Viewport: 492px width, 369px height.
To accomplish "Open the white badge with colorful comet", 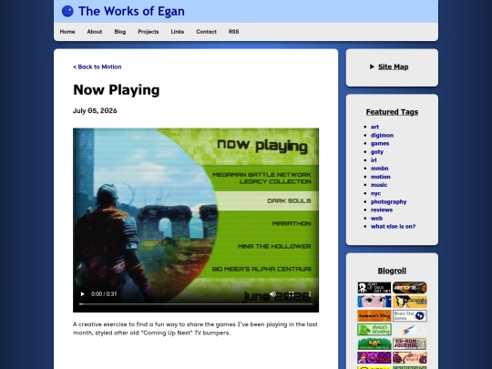I will pos(409,330).
